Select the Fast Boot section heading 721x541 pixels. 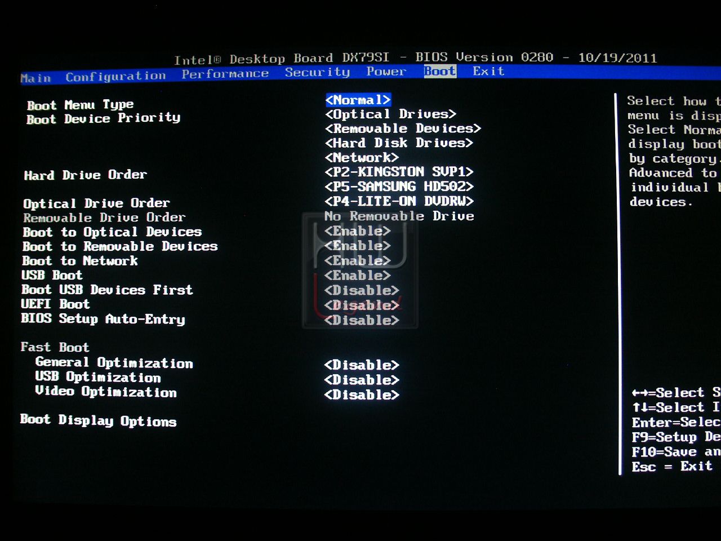point(55,347)
